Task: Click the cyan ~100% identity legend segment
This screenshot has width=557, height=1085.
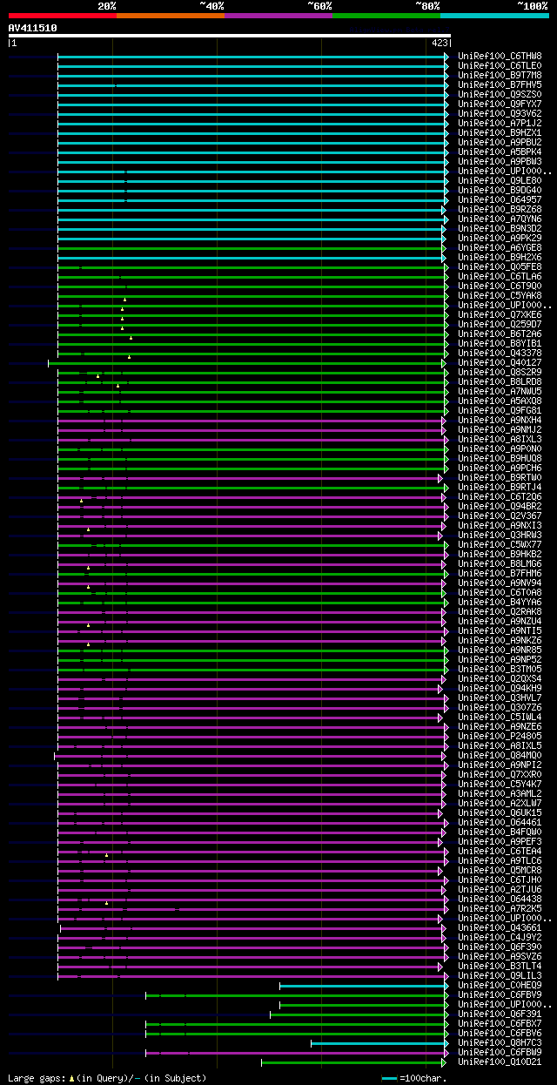Action: click(493, 16)
